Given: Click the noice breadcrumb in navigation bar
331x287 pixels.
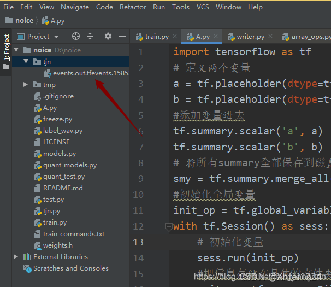Looking at the screenshot, I should tap(19, 21).
